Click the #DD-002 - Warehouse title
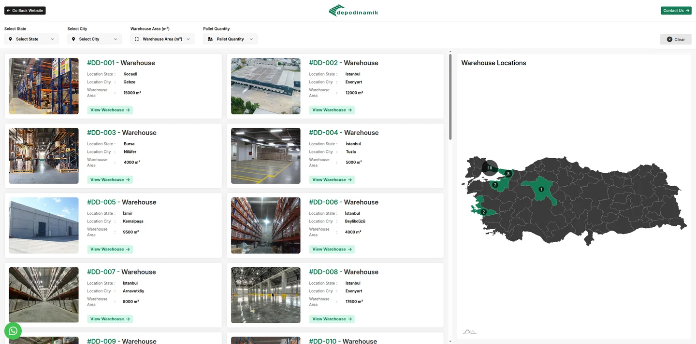The width and height of the screenshot is (696, 344). point(344,63)
